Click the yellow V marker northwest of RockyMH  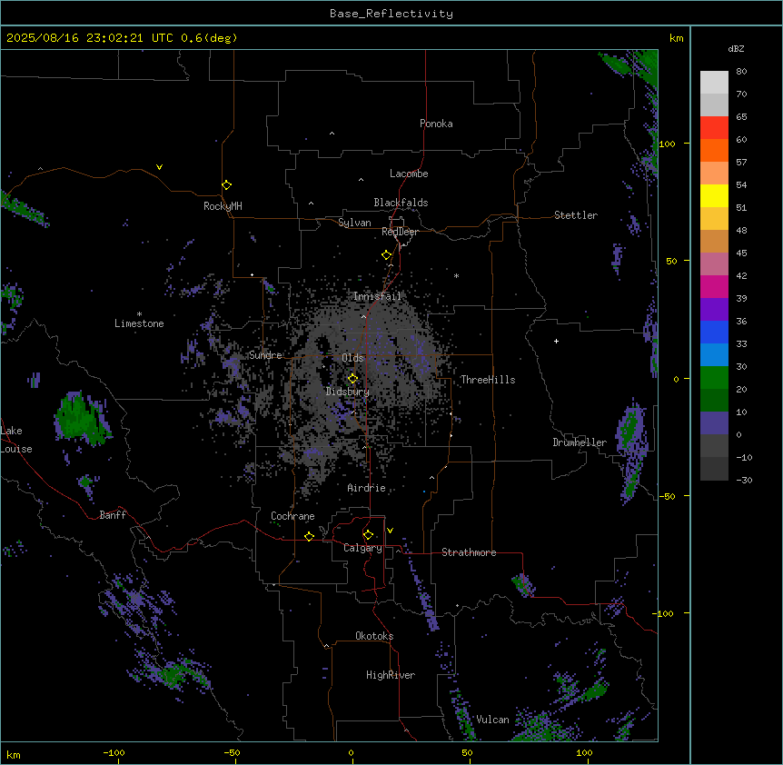pyautogui.click(x=159, y=167)
